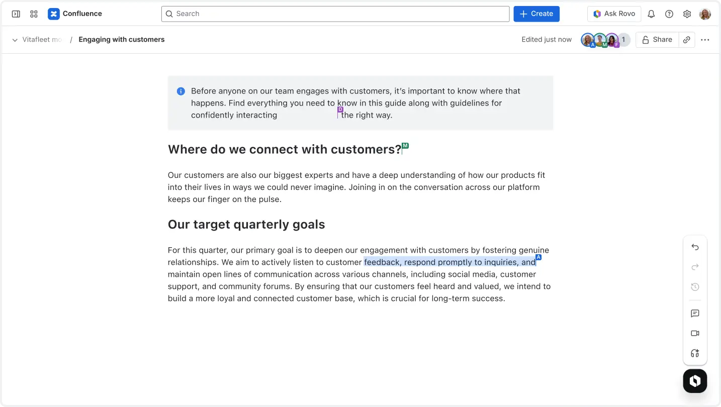Open the more actions ellipsis menu
721x407 pixels.
tap(705, 40)
